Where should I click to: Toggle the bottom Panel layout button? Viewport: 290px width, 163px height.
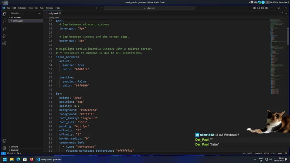[259, 8]
